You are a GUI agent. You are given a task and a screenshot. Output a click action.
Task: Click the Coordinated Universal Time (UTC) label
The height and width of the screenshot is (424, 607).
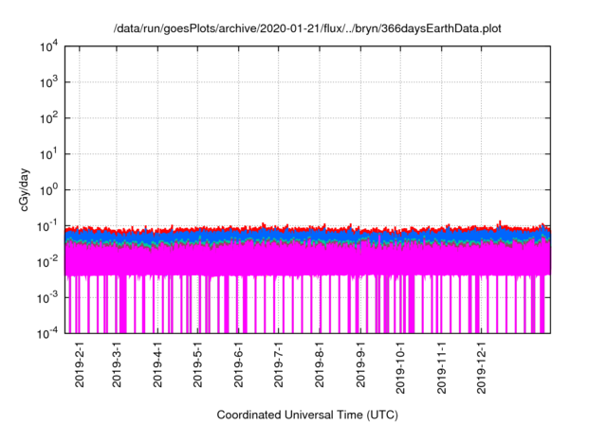[307, 415]
